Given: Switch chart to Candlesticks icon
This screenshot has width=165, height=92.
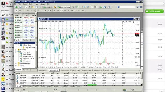Looking at the screenshot, I should (x=77, y=7).
